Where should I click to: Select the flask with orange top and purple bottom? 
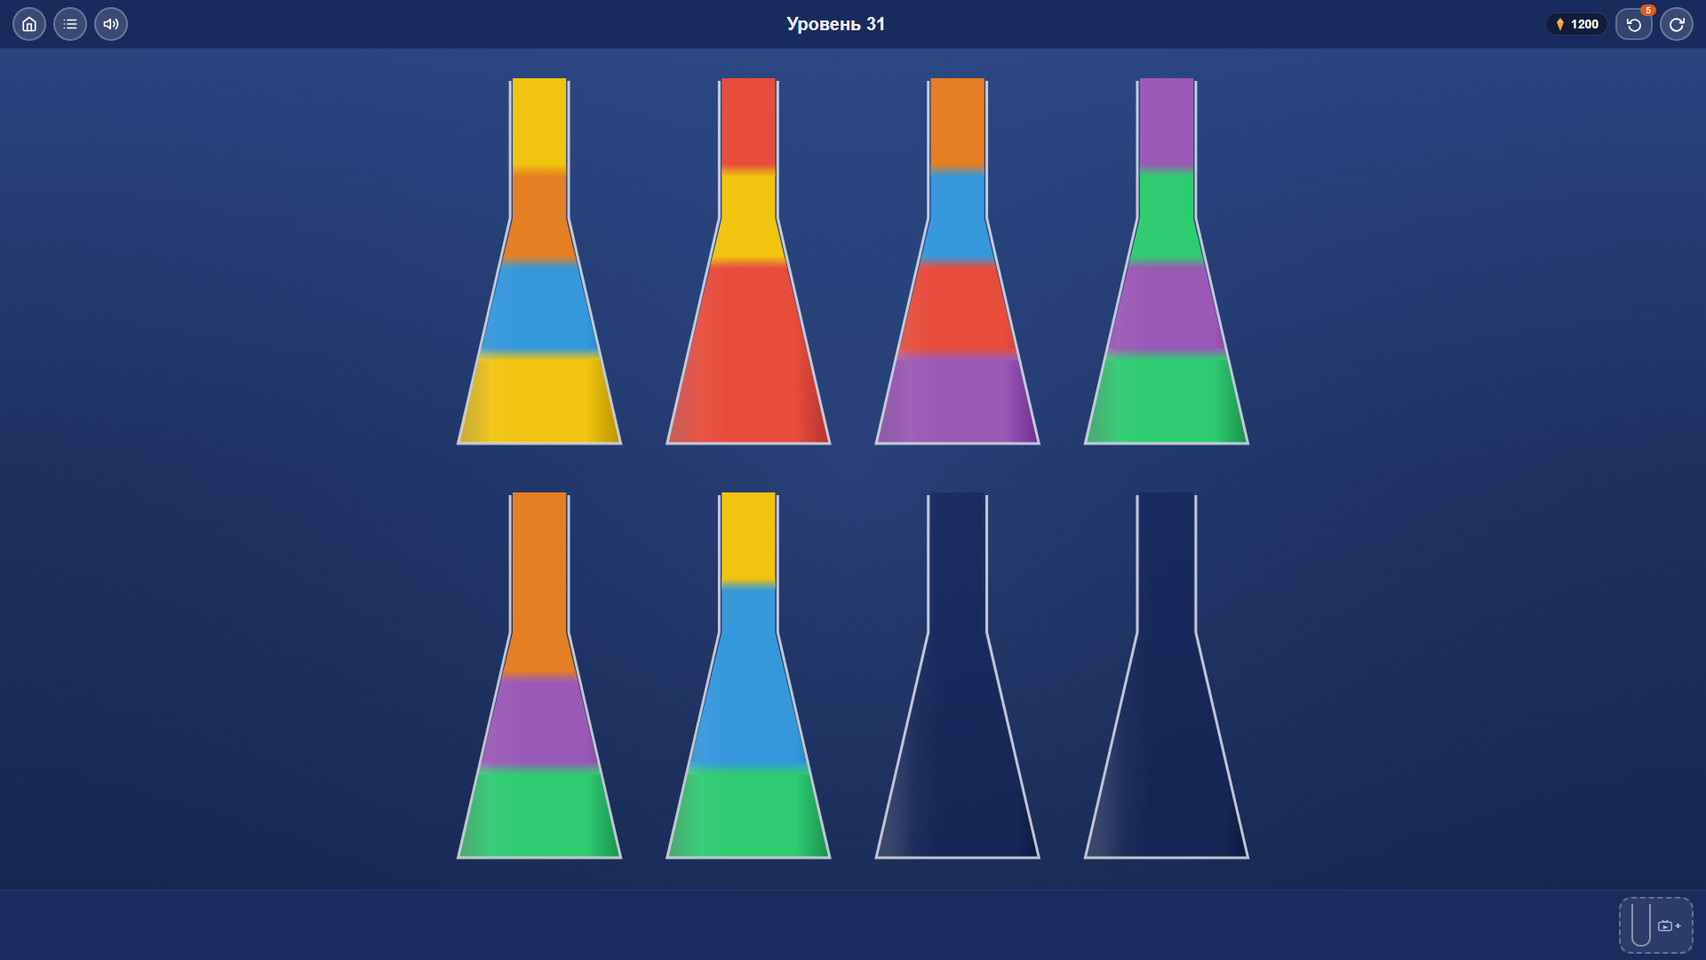click(957, 261)
